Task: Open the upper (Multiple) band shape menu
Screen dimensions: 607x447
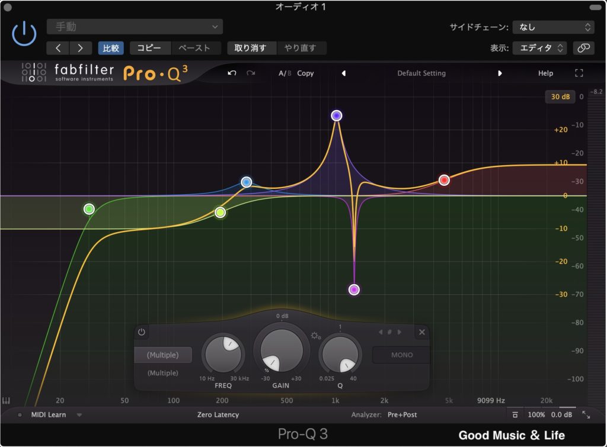Action: [163, 355]
